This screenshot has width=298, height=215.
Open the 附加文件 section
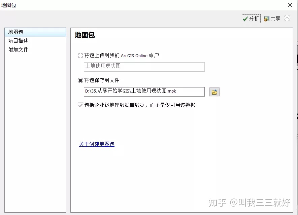(35, 49)
